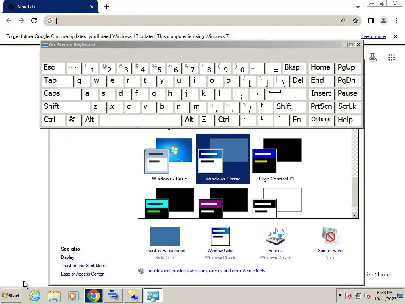Image resolution: width=405 pixels, height=304 pixels.
Task: Open Windows Explorer from taskbar
Action: [x=54, y=296]
